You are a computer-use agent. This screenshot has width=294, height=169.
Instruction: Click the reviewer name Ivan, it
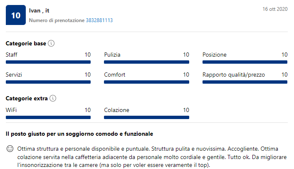(39, 11)
